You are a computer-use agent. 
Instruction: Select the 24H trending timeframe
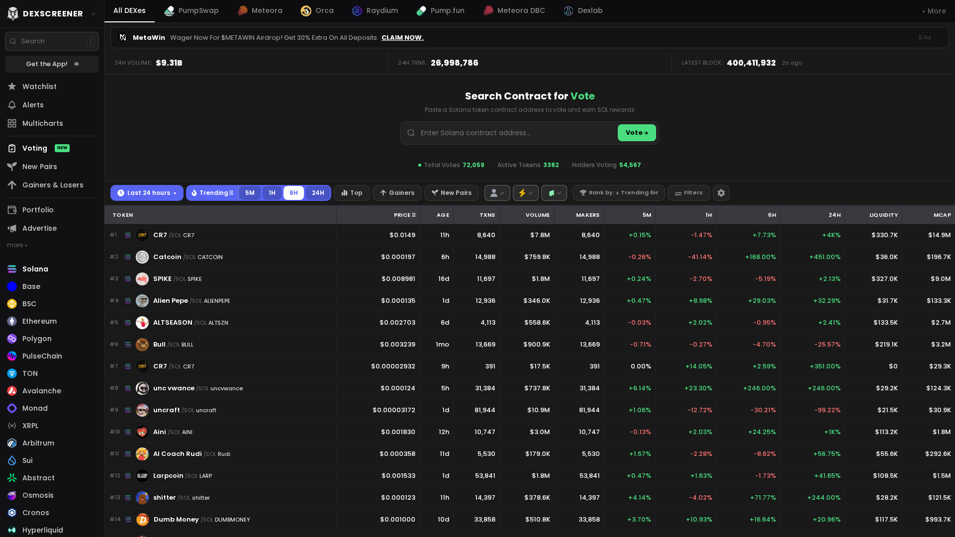click(x=318, y=193)
